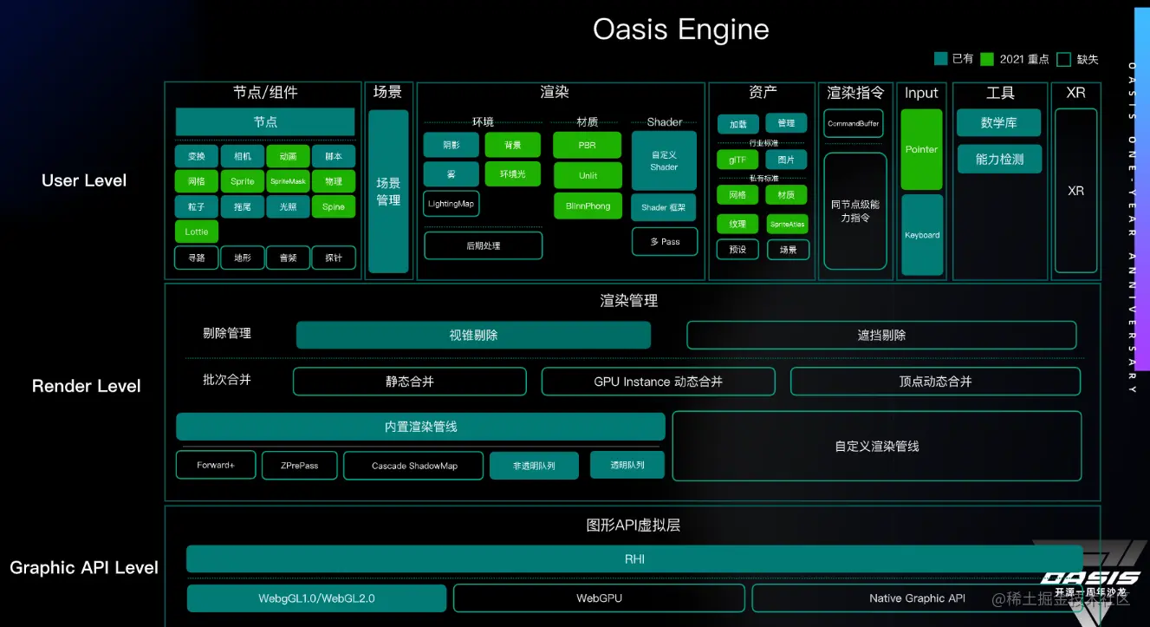Viewport: 1150px width, 627px height.
Task: Select the 粒子 component box
Action: click(197, 206)
